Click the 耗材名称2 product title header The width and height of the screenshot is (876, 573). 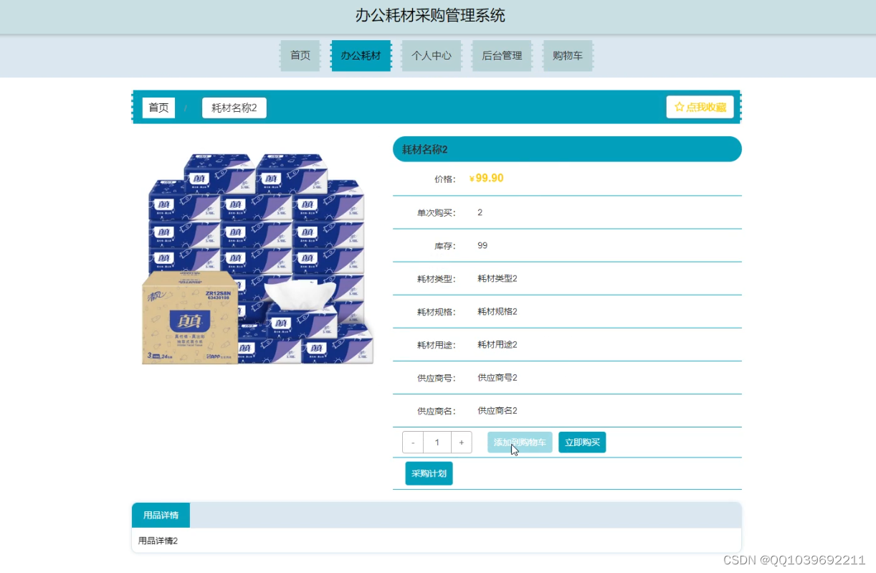click(567, 149)
